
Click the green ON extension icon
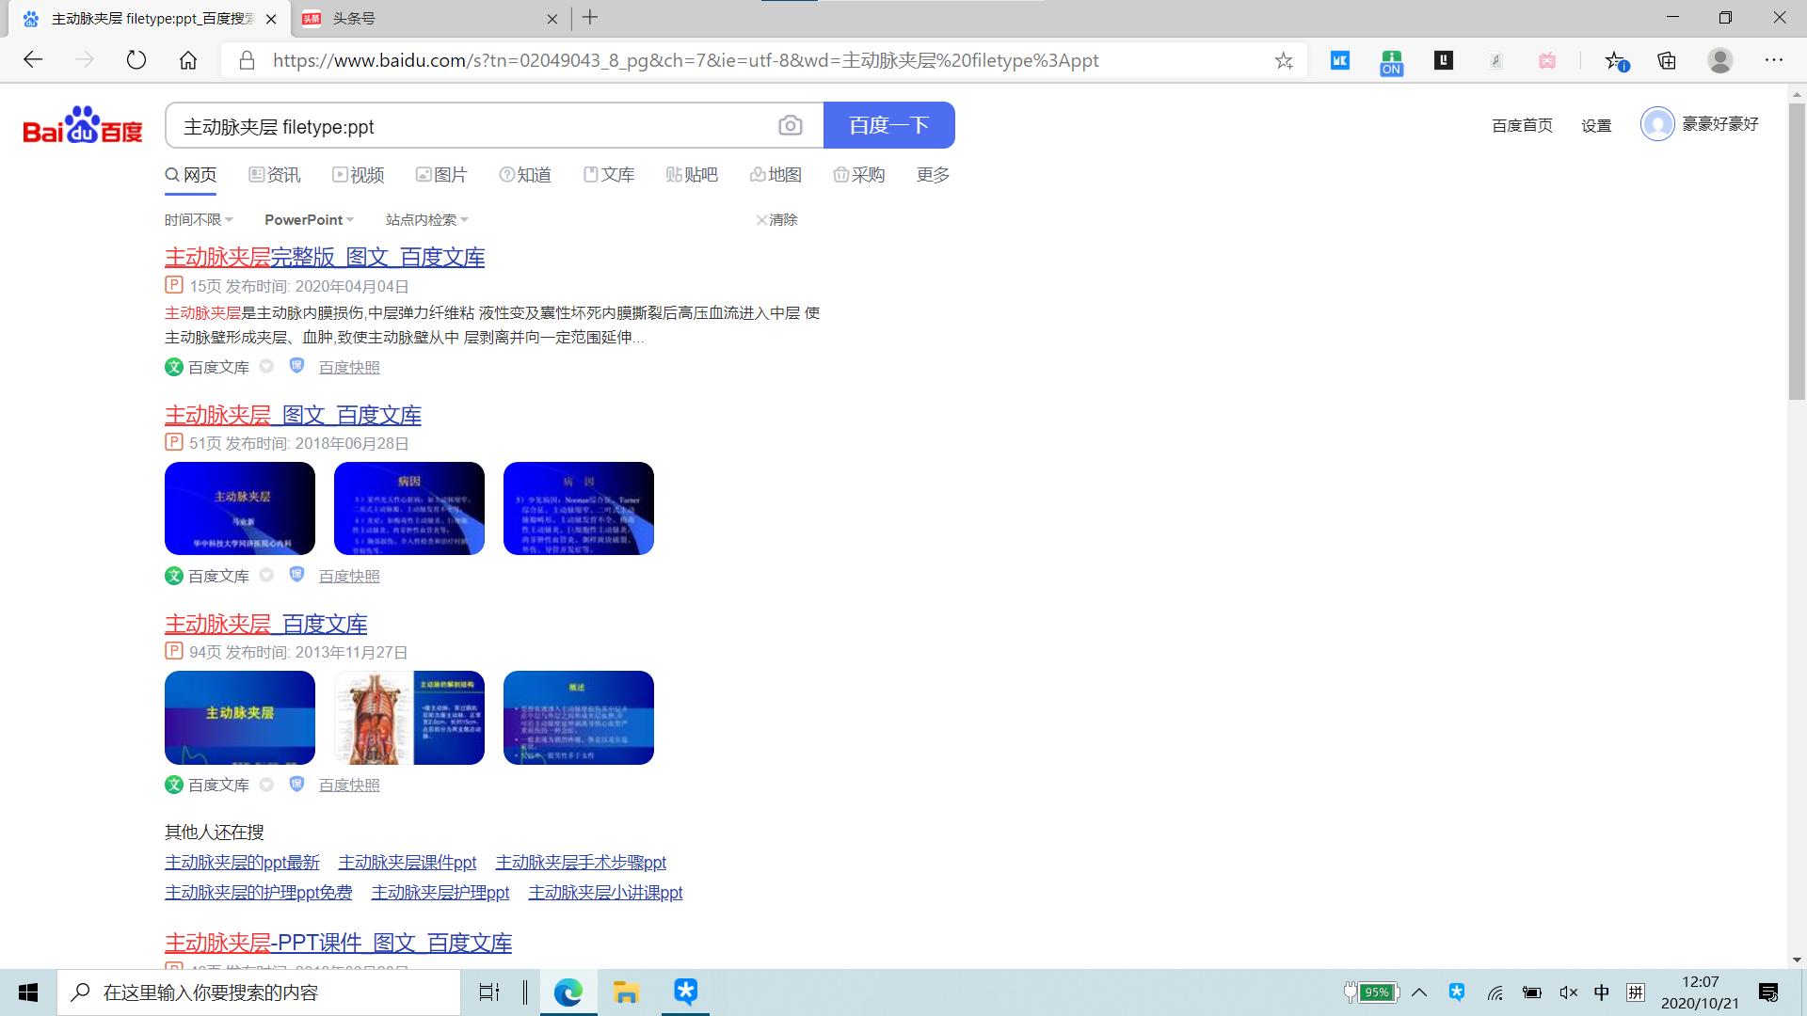[1391, 62]
